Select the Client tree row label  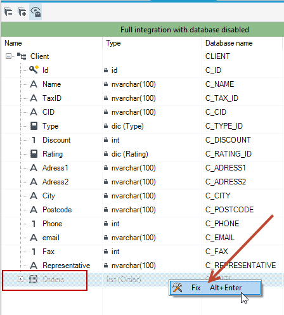[39, 56]
